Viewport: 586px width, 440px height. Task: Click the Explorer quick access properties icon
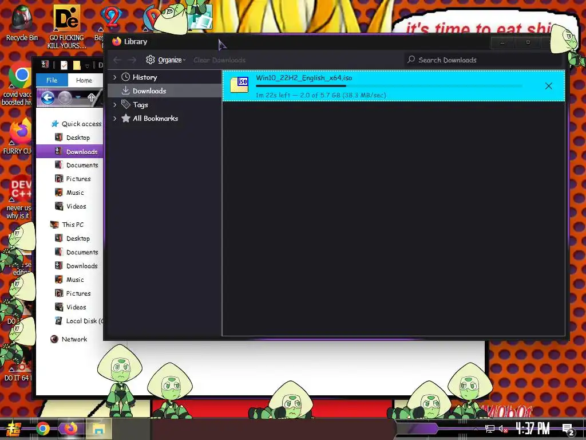pyautogui.click(x=64, y=65)
